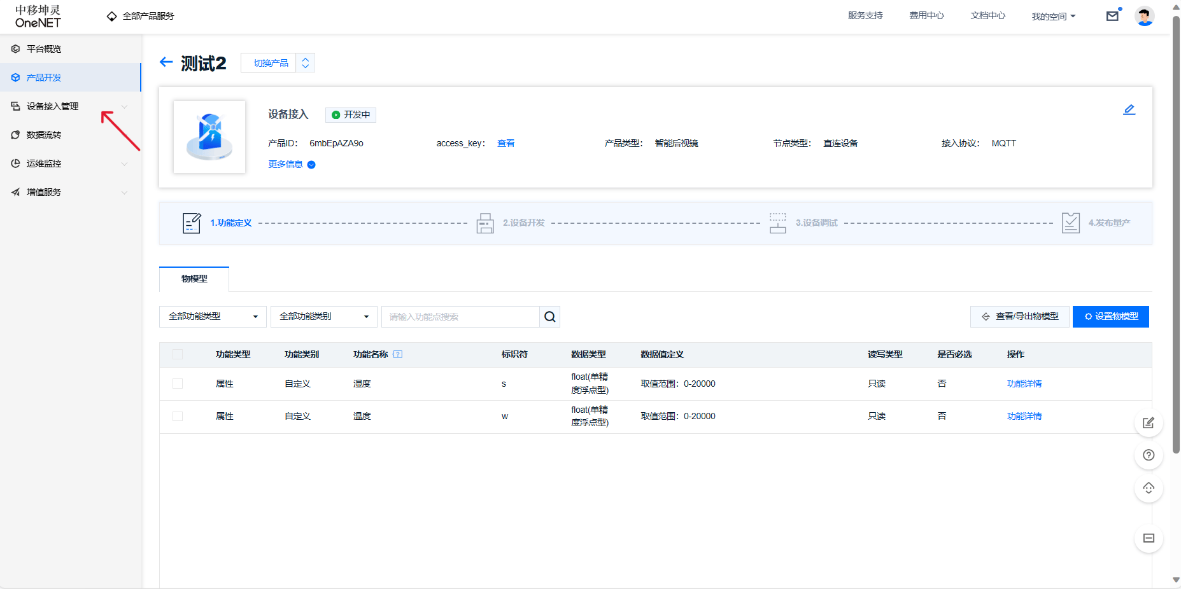Click the floating feedback pencil icon
1181x589 pixels.
tap(1148, 423)
